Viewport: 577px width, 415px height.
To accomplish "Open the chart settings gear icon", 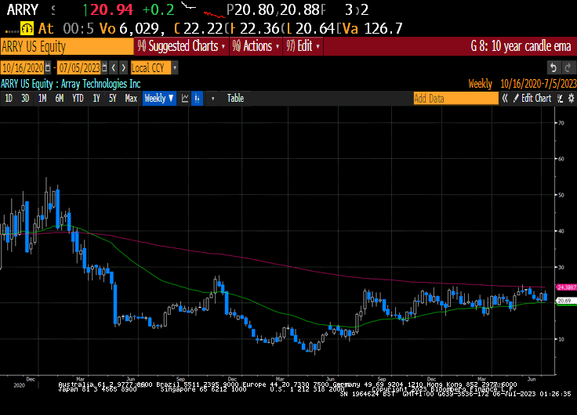I will click(x=571, y=98).
